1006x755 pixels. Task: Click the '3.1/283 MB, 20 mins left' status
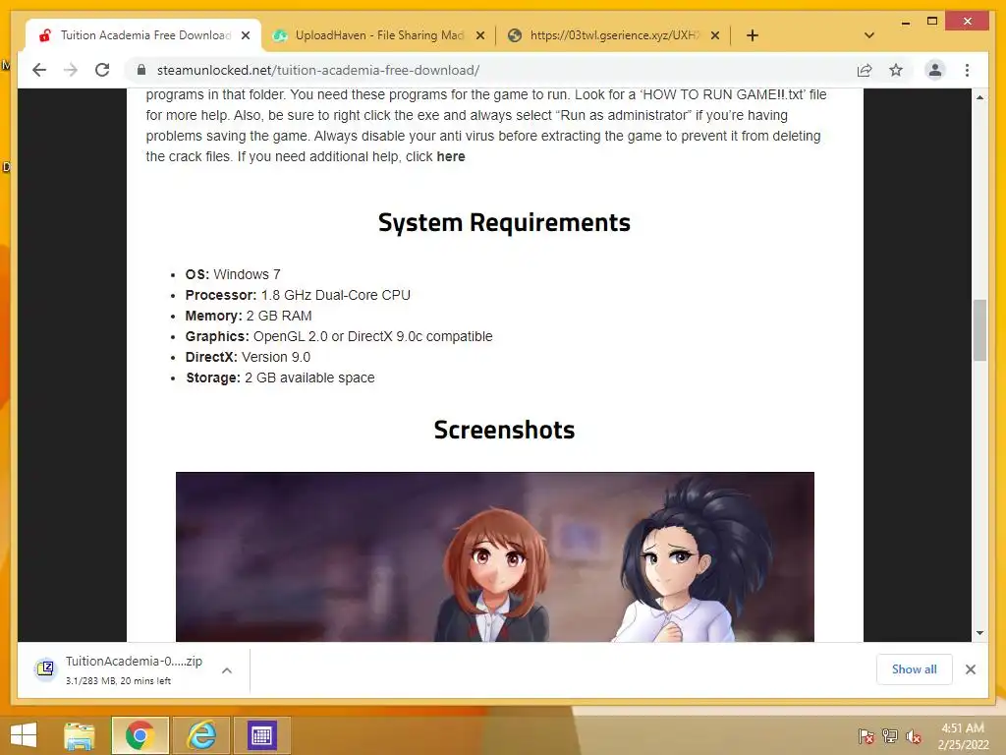(118, 680)
